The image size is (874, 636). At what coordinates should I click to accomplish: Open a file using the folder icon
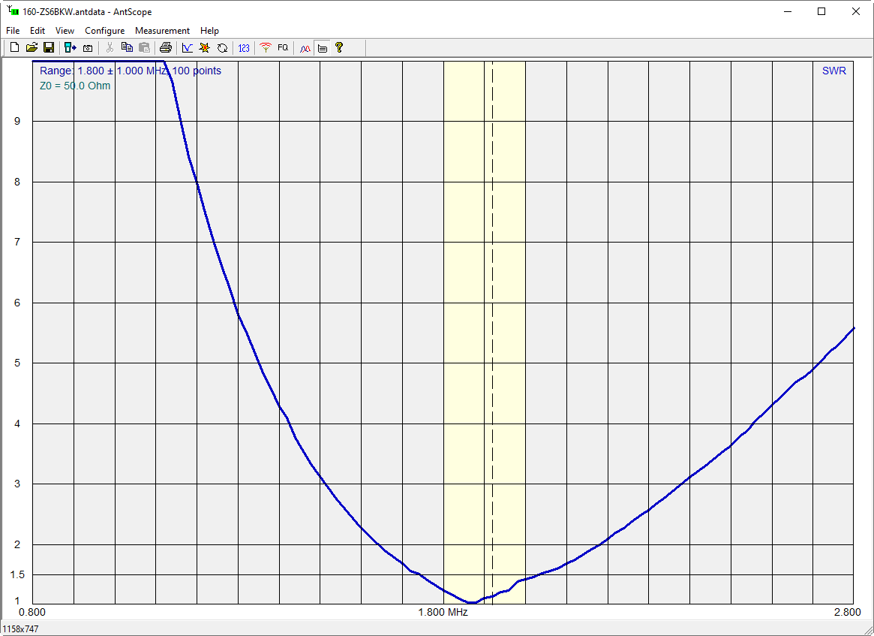[x=32, y=48]
